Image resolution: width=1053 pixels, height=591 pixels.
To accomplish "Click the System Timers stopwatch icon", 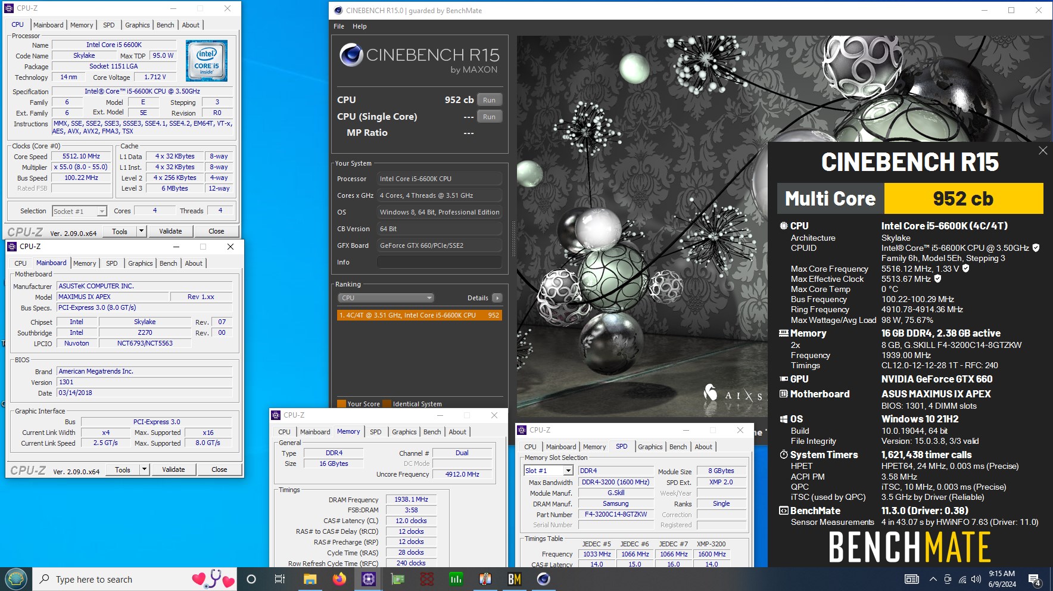I will pyautogui.click(x=784, y=455).
